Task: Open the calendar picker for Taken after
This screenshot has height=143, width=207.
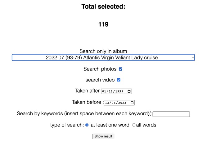Action: (x=129, y=91)
